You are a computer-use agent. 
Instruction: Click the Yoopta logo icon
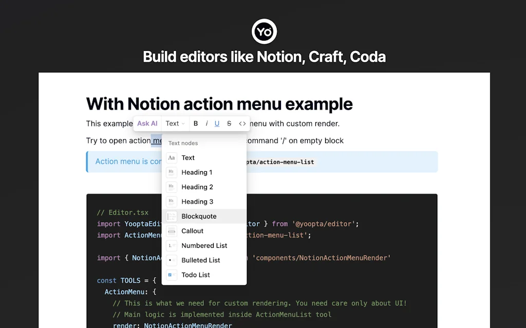pos(264,32)
